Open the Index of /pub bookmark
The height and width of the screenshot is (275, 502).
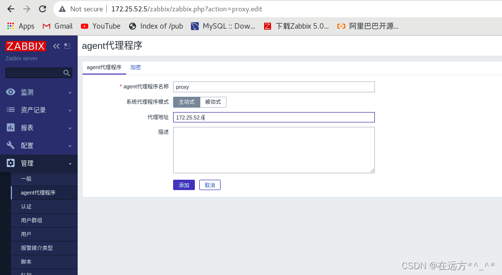pos(156,26)
